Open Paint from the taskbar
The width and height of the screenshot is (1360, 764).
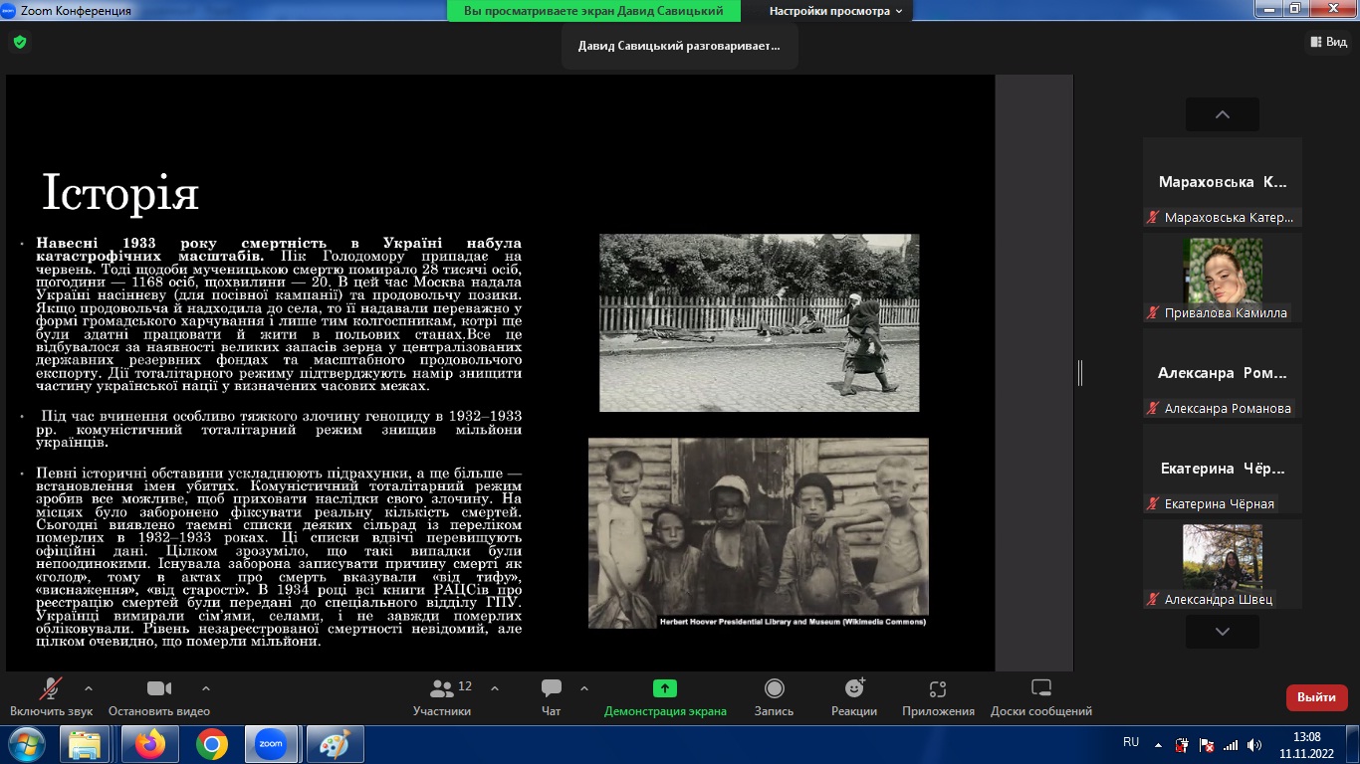[x=335, y=744]
